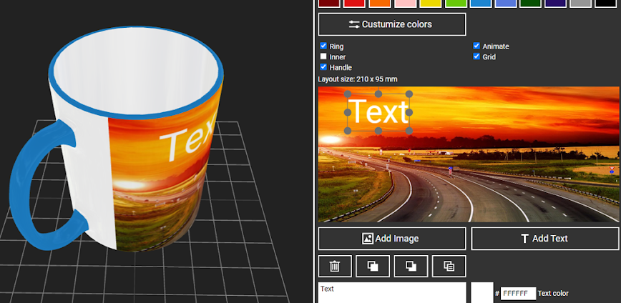Click the FFFFFF hex color field

(519, 294)
